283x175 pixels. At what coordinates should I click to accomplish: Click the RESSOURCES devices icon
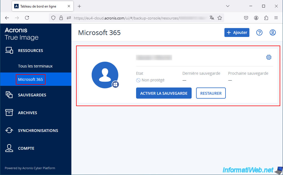click(9, 50)
